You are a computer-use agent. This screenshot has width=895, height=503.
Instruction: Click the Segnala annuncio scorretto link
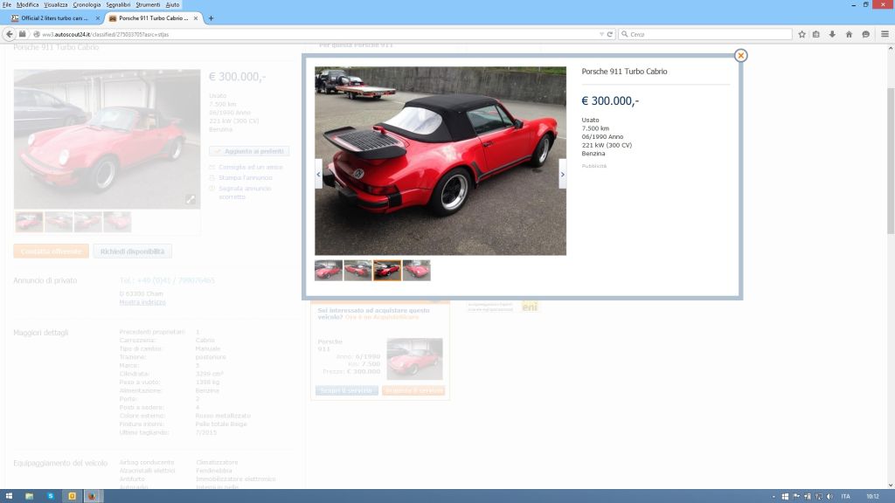pyautogui.click(x=245, y=192)
